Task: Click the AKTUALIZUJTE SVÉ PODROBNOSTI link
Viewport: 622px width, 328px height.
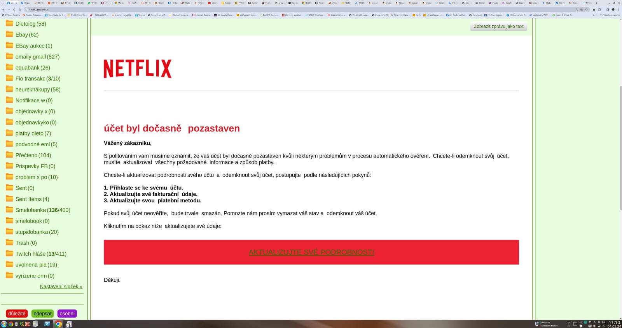Action: (311, 252)
